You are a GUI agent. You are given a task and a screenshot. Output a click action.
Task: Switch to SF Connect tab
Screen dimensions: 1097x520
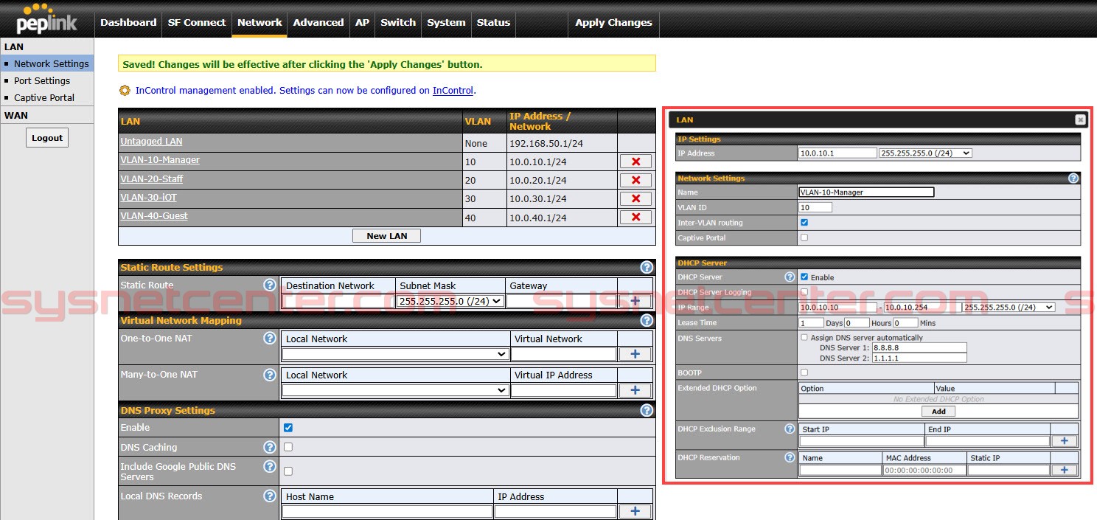point(197,22)
